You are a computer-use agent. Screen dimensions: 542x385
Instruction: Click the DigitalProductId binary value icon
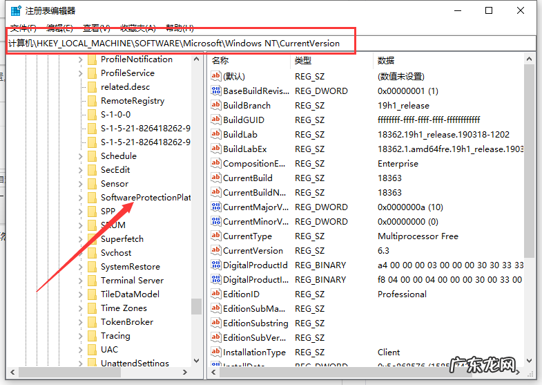point(216,265)
